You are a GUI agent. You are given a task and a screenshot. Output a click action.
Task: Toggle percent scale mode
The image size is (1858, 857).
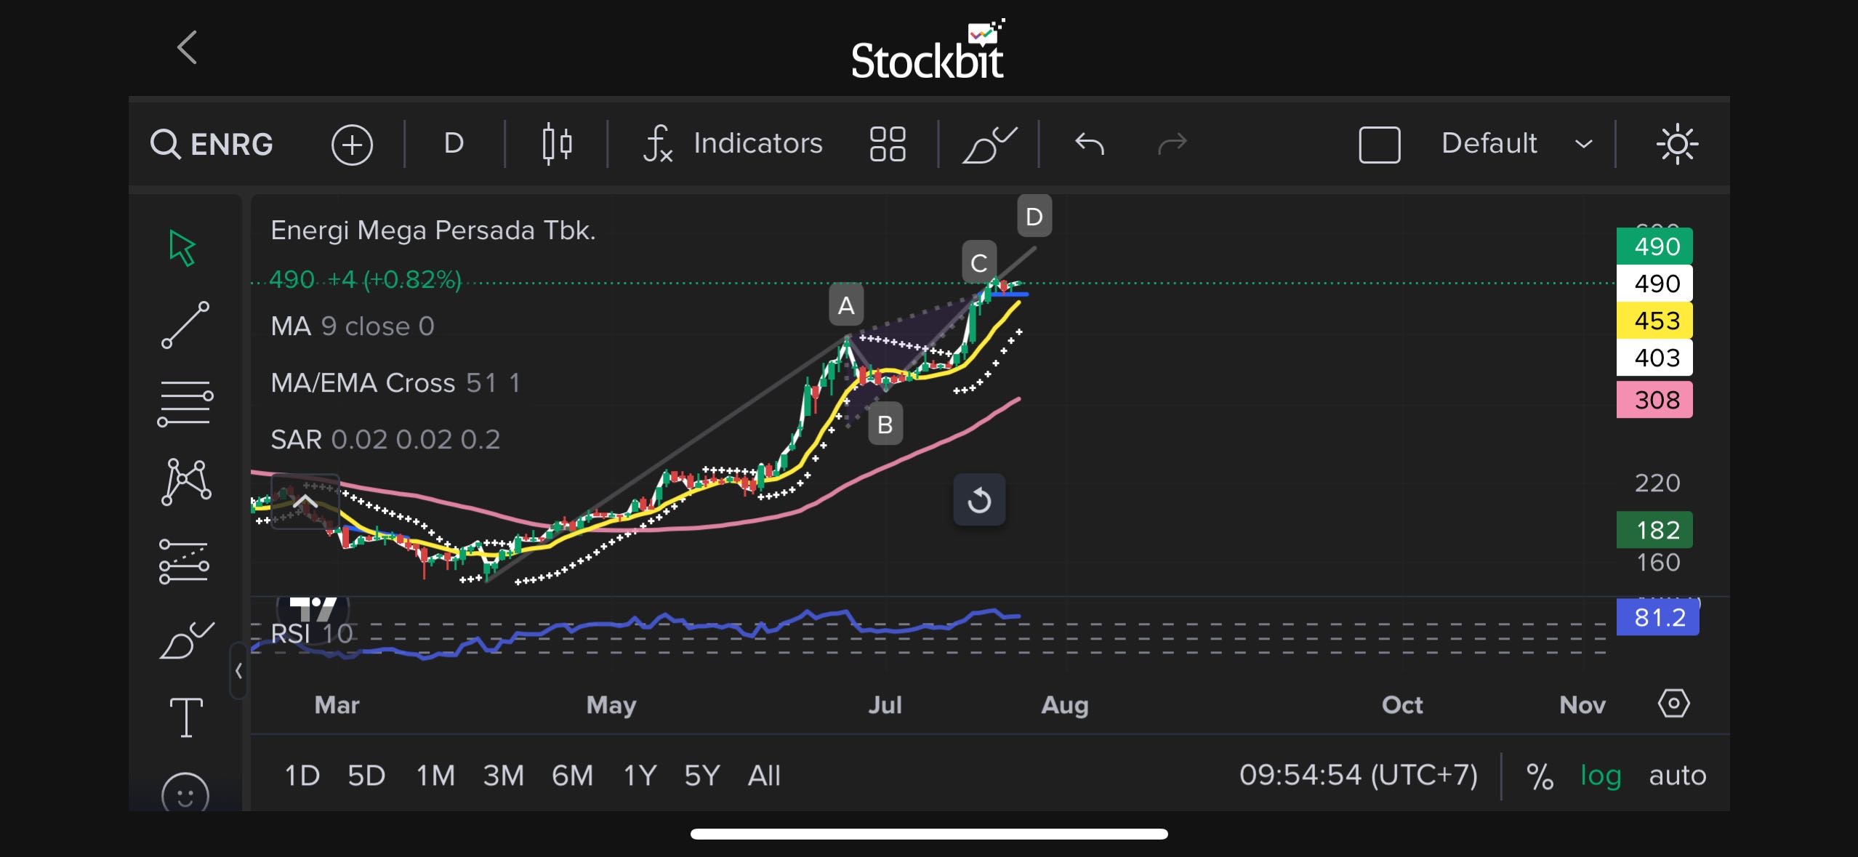click(1540, 776)
